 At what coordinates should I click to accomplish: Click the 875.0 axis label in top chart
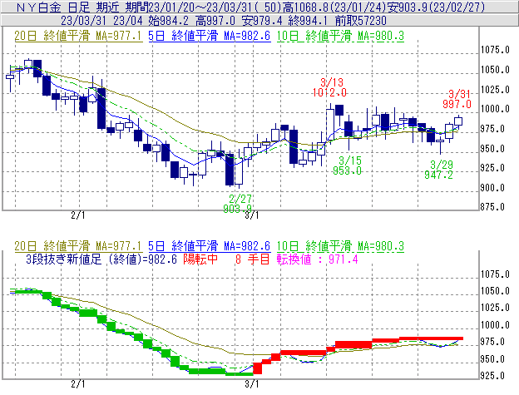click(492, 207)
